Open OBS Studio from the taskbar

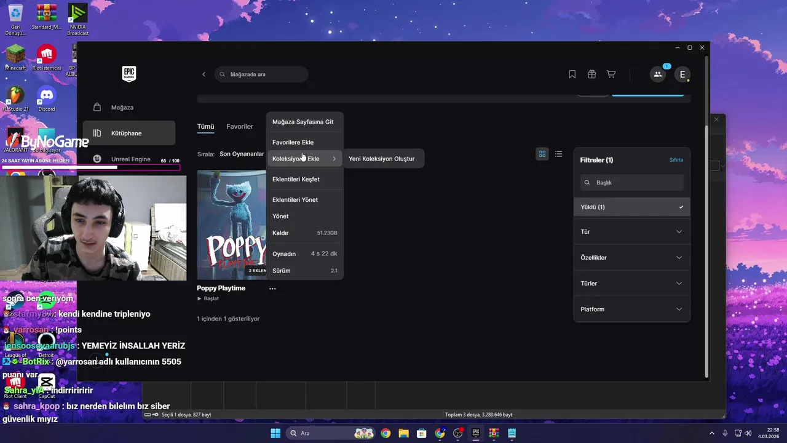458,433
